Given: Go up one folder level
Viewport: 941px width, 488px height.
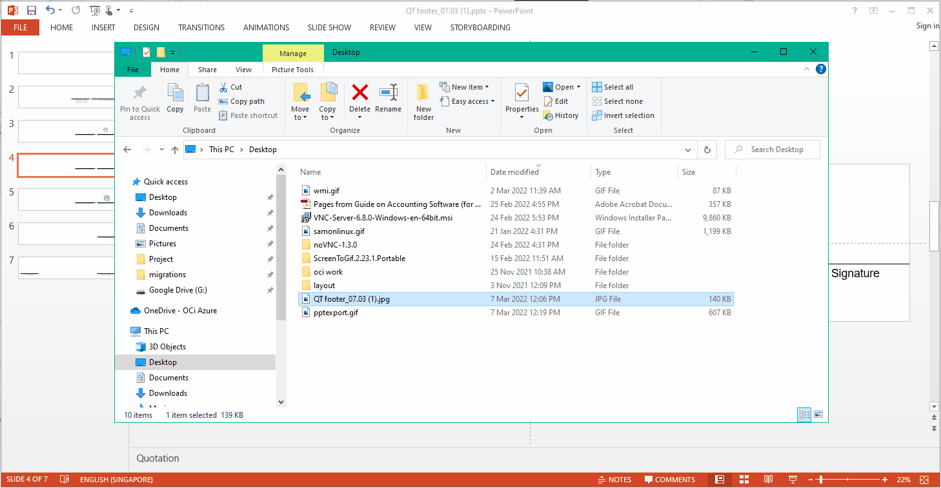Looking at the screenshot, I should 175,150.
